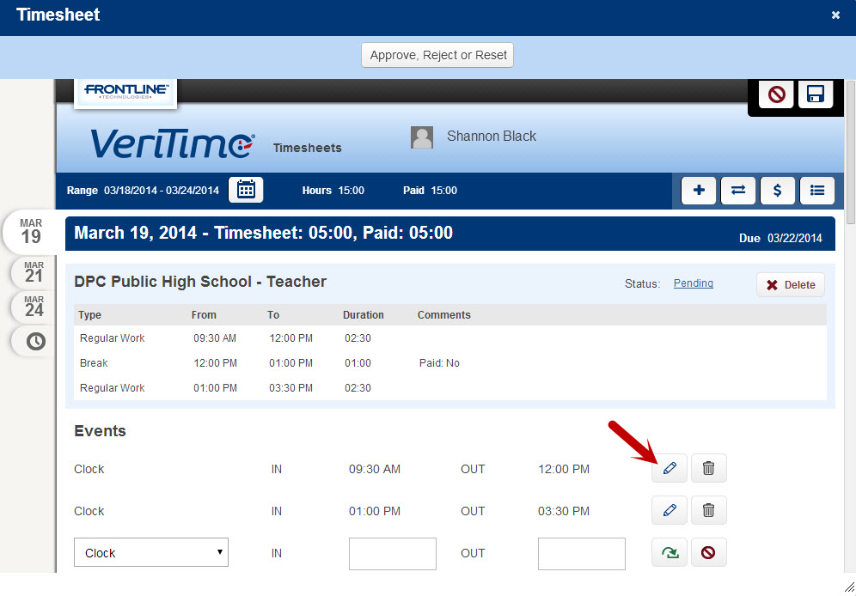Screen dimensions: 856x596
Task: Select the MAR 19 date tab
Action: [x=31, y=231]
